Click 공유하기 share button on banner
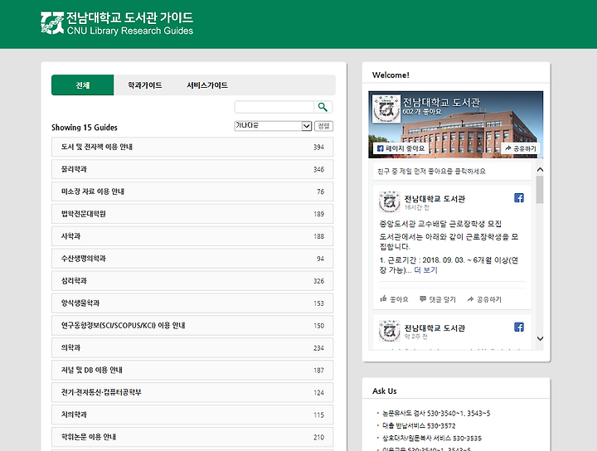The width and height of the screenshot is (597, 451). [x=521, y=148]
